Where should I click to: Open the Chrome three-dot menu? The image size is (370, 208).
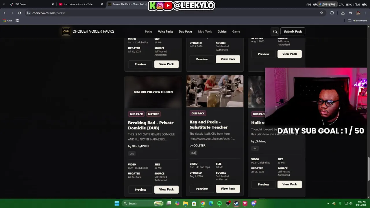pos(365,13)
